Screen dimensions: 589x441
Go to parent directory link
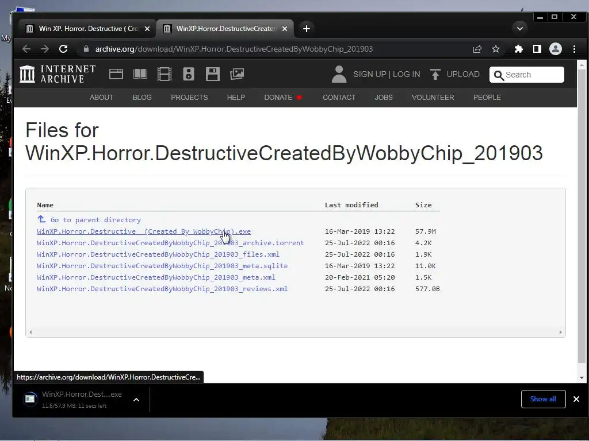pos(95,220)
